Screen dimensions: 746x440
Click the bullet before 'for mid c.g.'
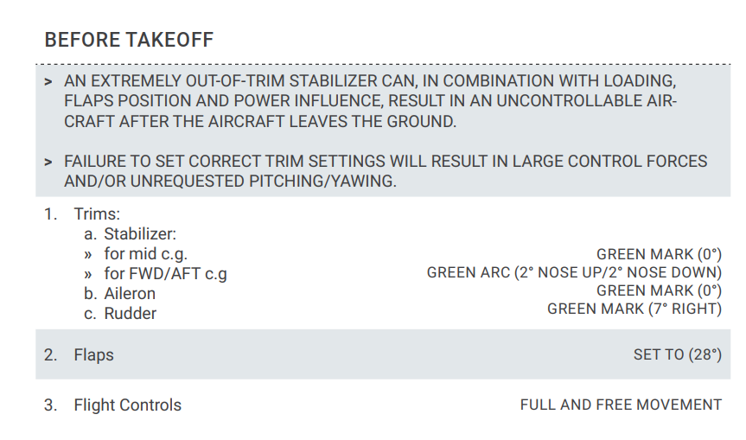[x=88, y=254]
